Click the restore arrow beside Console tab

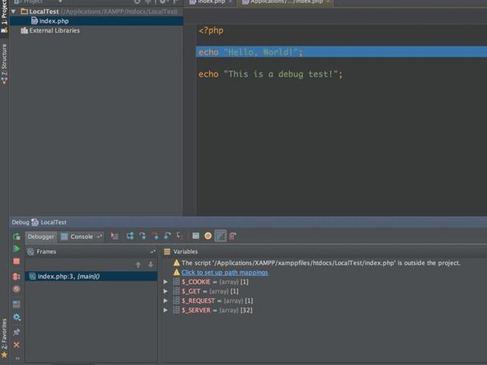[99, 237]
